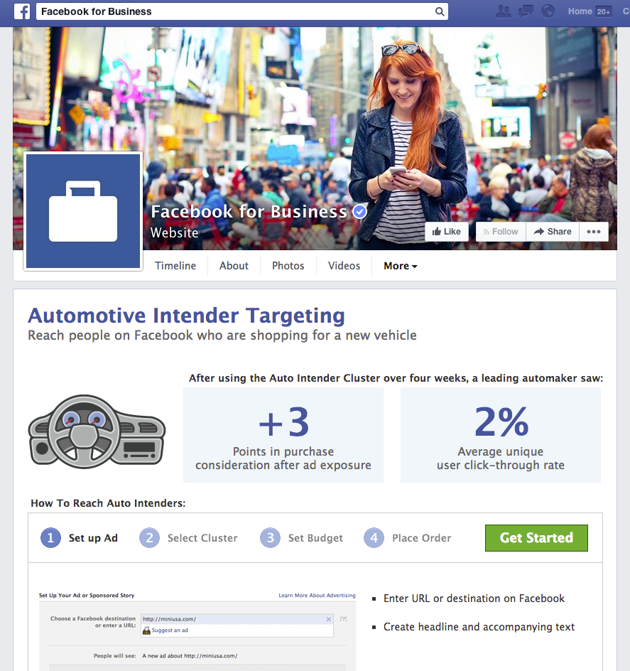630x671 pixels.
Task: Click the Facebook for Business search field
Action: 242,11
